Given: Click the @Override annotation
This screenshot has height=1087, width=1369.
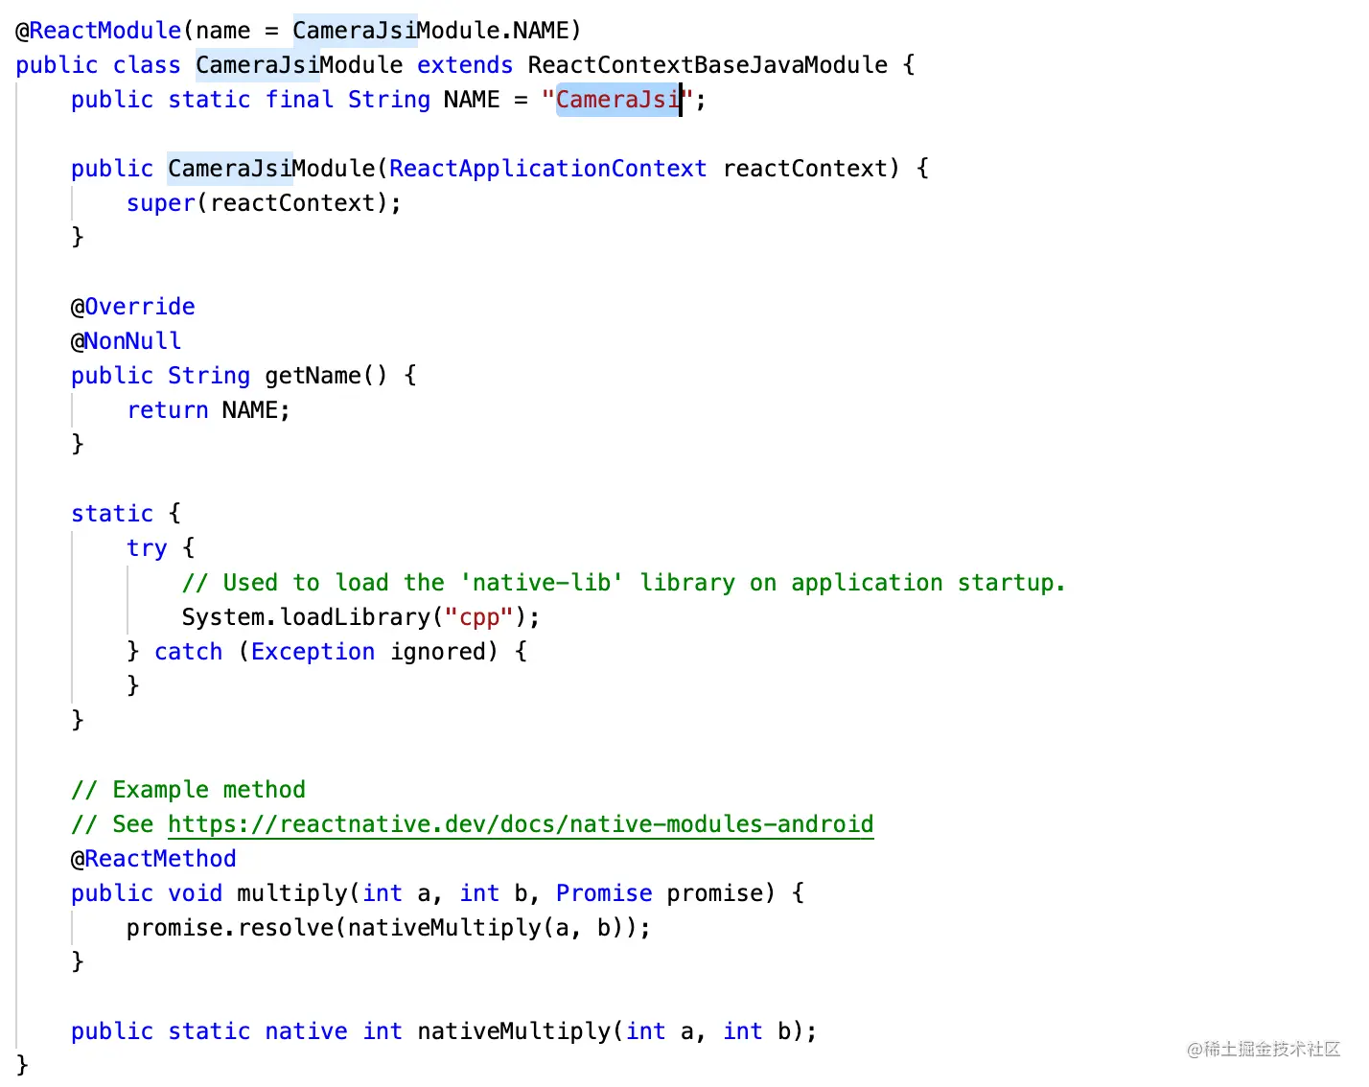Looking at the screenshot, I should [132, 307].
